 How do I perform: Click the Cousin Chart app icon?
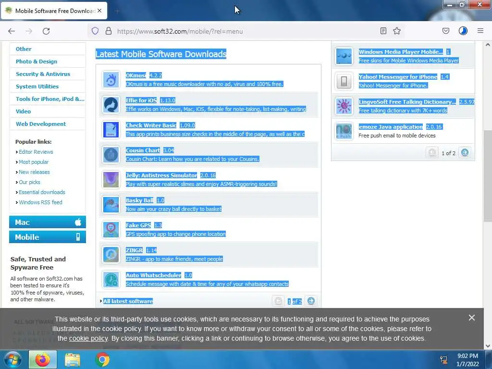coord(111,155)
